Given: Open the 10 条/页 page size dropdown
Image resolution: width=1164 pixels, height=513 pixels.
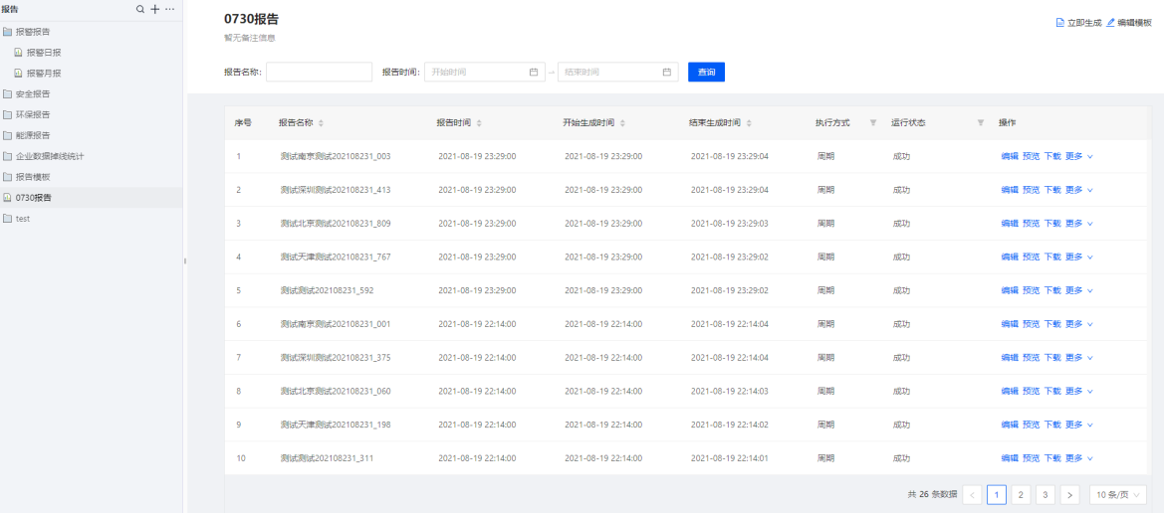Looking at the screenshot, I should (x=1118, y=495).
